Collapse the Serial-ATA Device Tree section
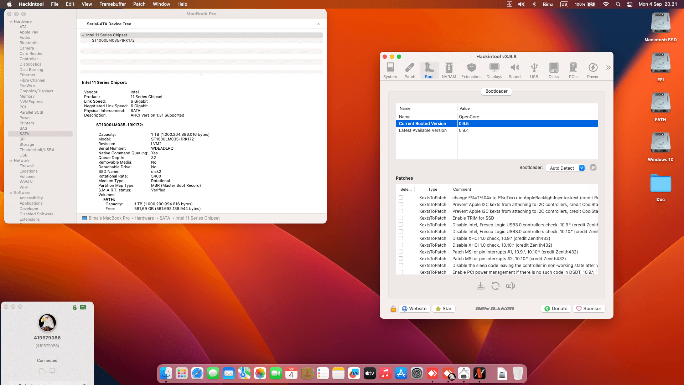The height and width of the screenshot is (385, 684). tap(319, 24)
